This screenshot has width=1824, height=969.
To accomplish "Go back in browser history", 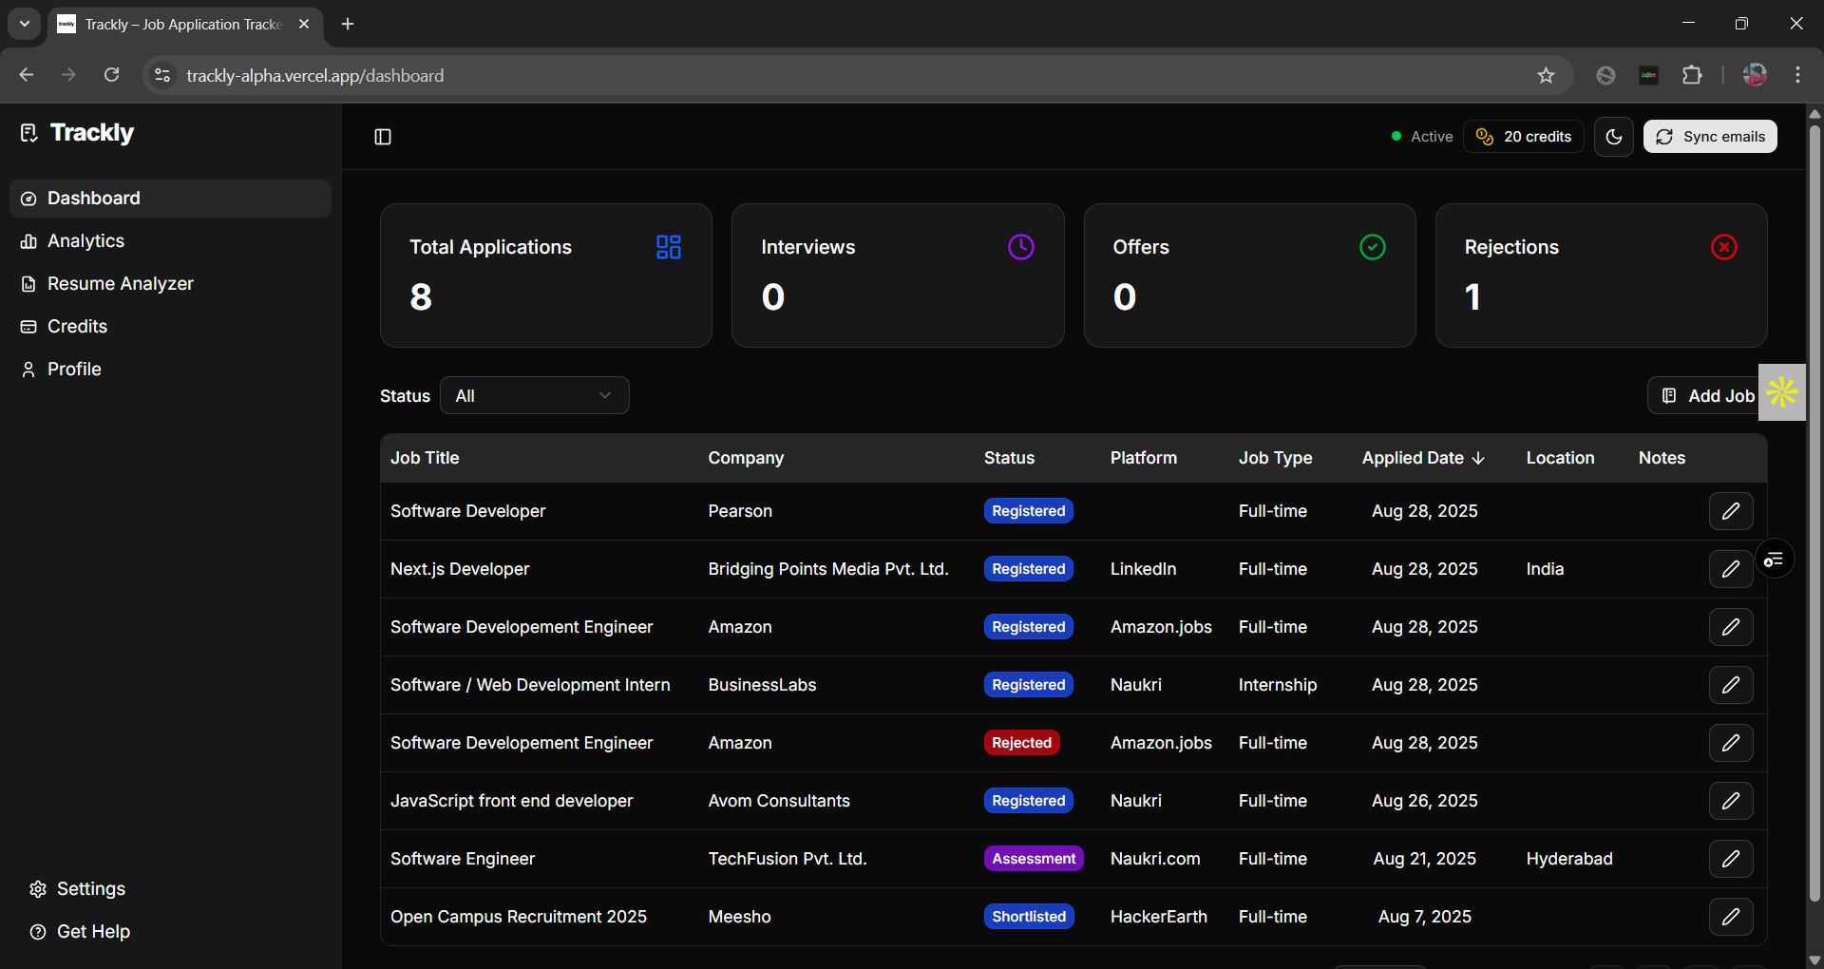I will 27,75.
